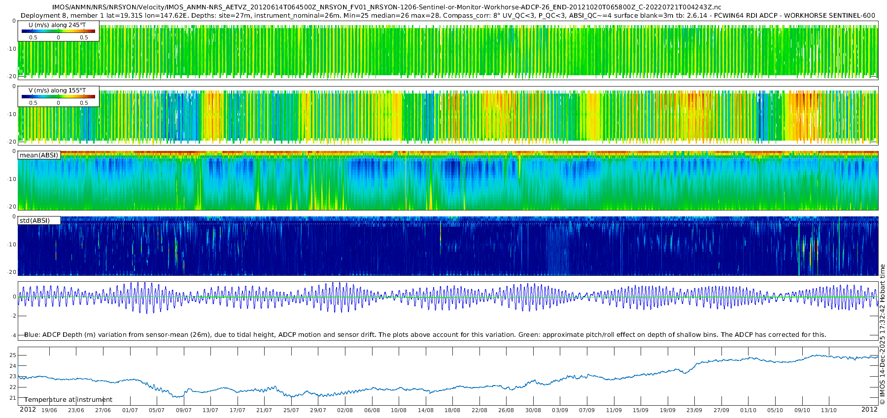Click the 03/09 date tick

pyautogui.click(x=560, y=410)
